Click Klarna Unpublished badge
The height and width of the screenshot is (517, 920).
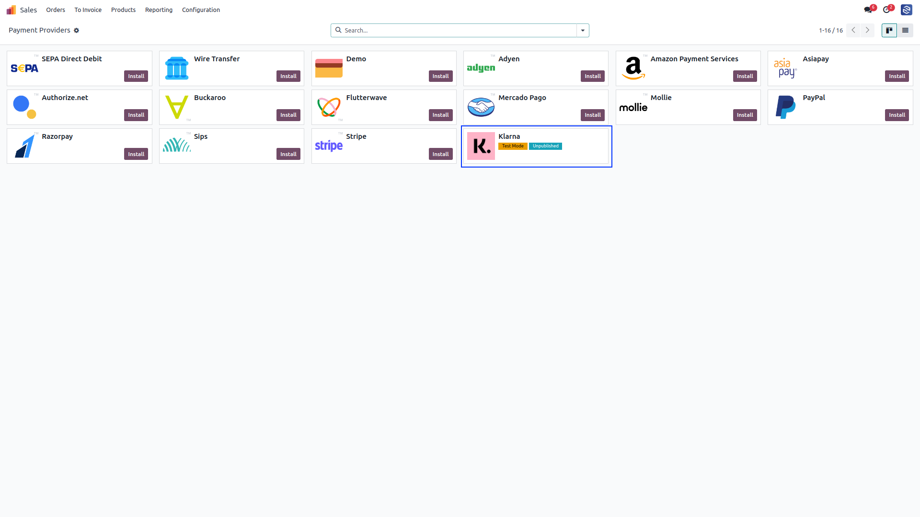(x=545, y=146)
